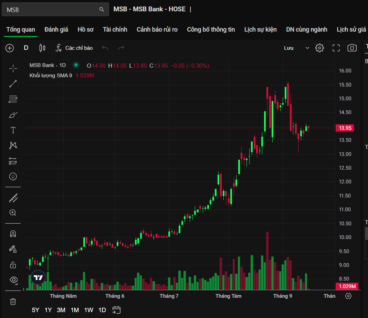Image resolution: width=368 pixels, height=318 pixels.
Task: Open the Fibonacci retracement tool
Action: pyautogui.click(x=13, y=99)
